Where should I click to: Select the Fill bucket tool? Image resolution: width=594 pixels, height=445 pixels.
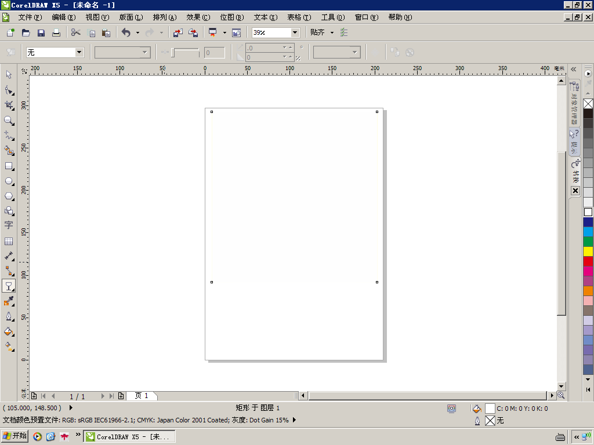(x=9, y=332)
